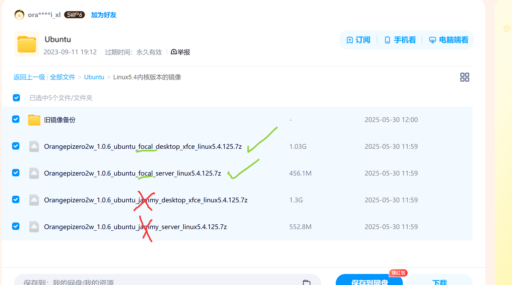Uncheck focal_desktop_xfce file checkbox
512x285 pixels.
tap(16, 146)
